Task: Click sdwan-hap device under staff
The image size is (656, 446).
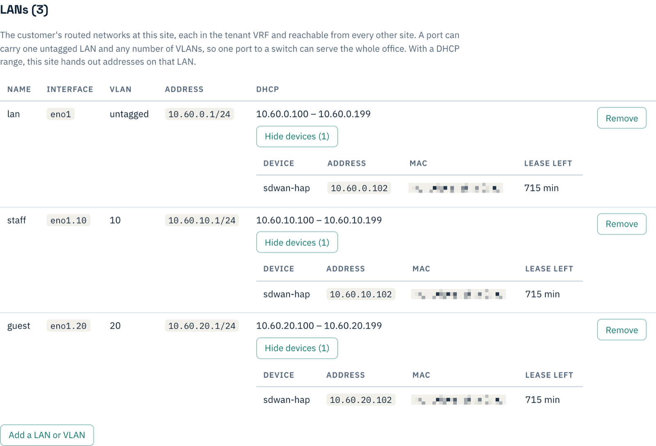Action: point(287,294)
